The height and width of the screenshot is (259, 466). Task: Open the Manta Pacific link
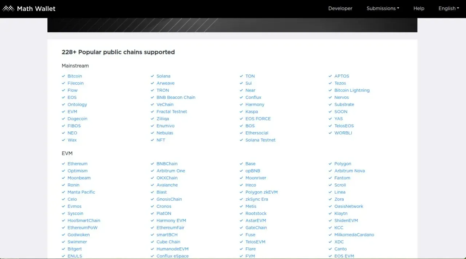point(81,192)
